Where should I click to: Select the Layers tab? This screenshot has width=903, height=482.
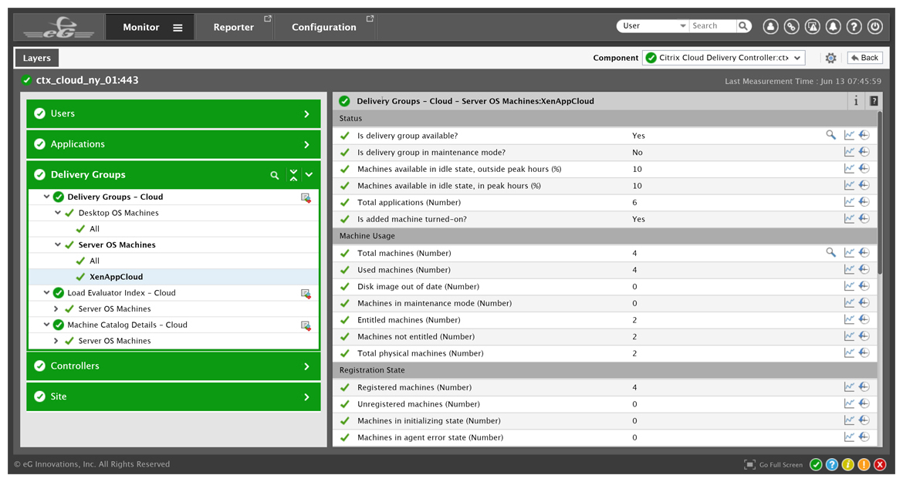(x=37, y=58)
